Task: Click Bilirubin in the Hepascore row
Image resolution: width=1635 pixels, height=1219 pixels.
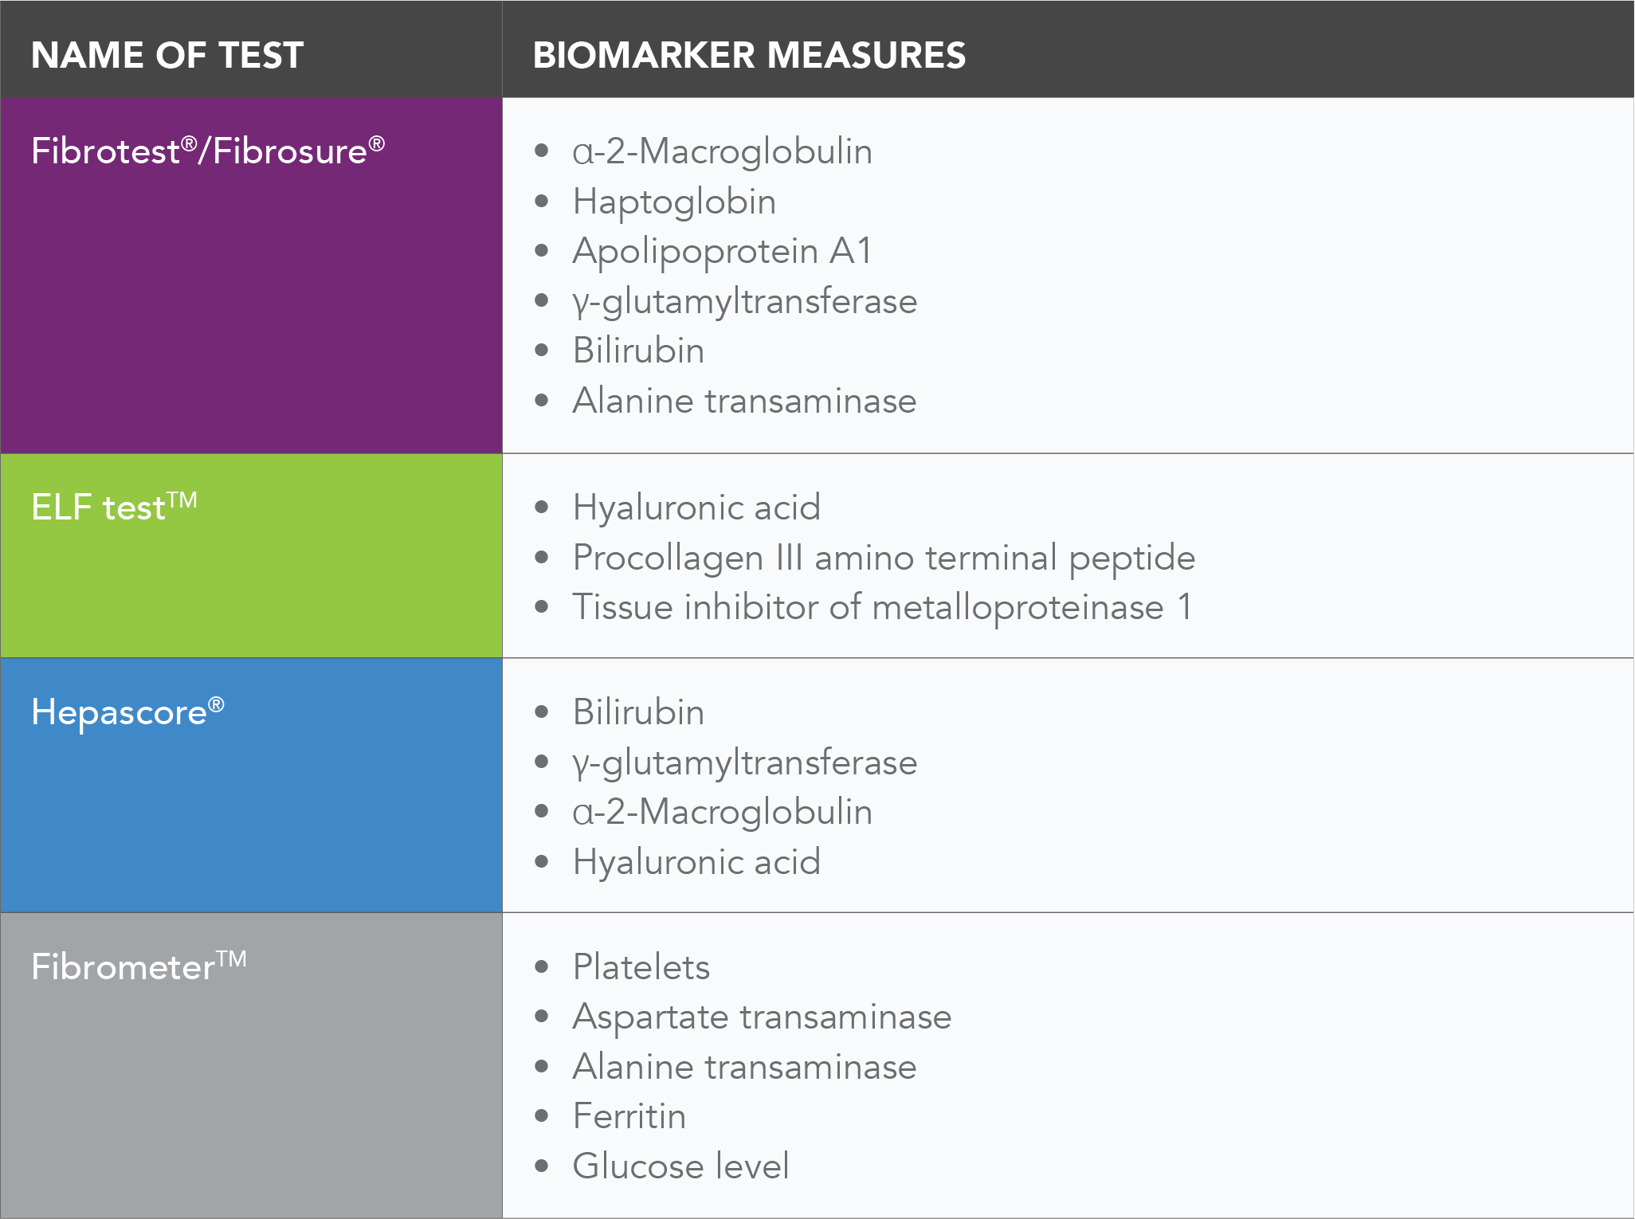Action: [638, 712]
